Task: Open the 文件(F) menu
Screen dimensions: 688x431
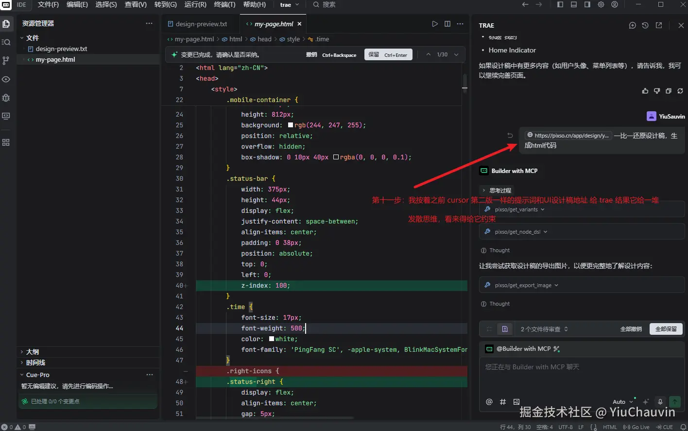Action: (48, 4)
